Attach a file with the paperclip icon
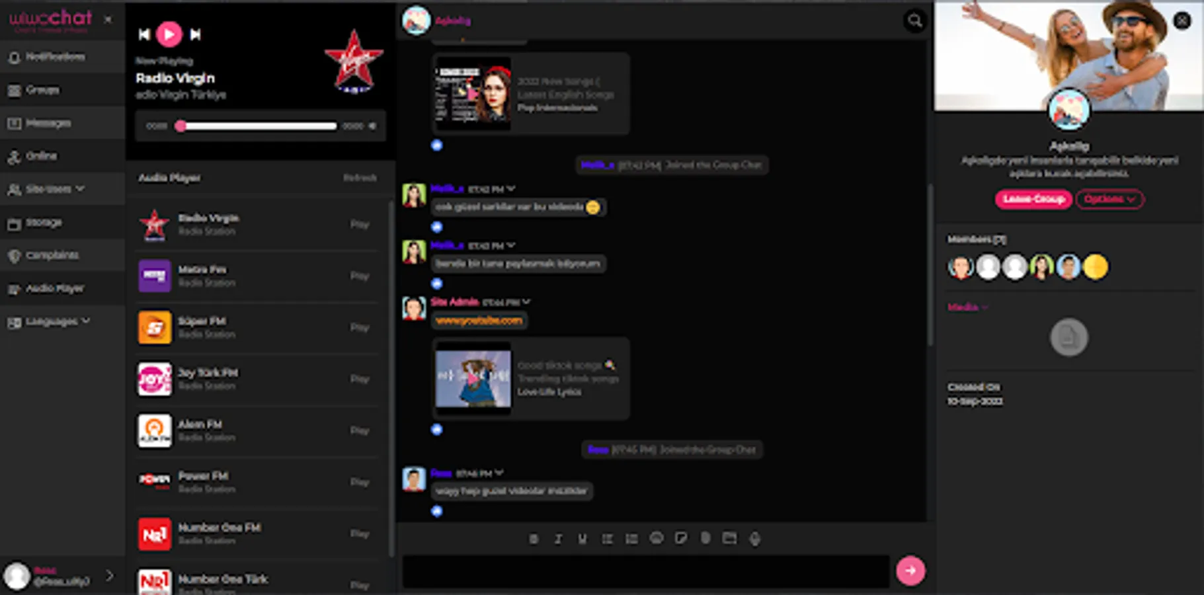This screenshot has height=595, width=1204. (x=705, y=538)
